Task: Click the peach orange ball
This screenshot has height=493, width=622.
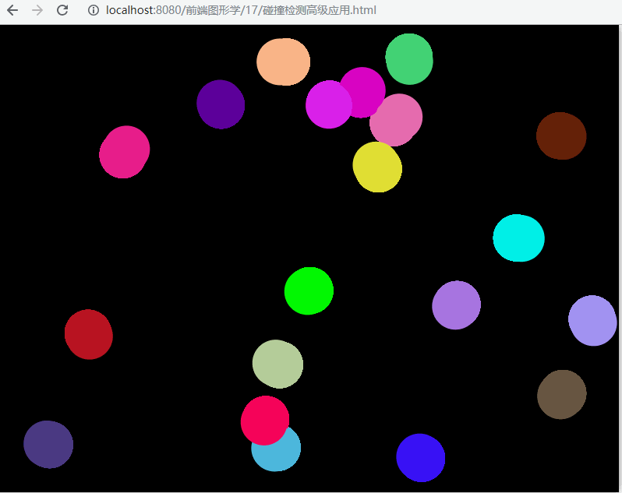Action: point(283,62)
